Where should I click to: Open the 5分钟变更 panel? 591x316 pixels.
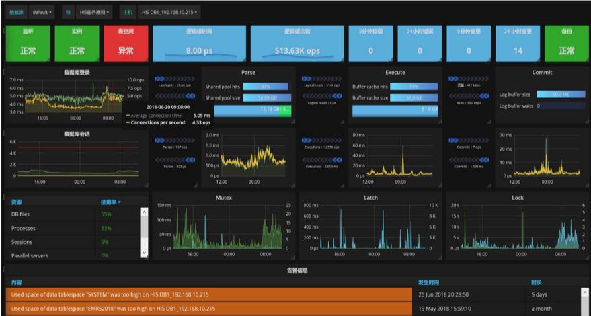(469, 43)
